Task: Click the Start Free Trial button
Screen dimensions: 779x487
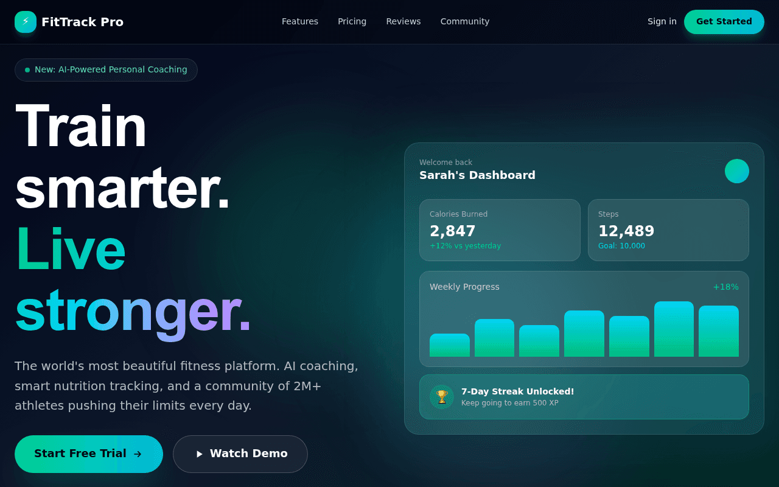Action: 89,454
